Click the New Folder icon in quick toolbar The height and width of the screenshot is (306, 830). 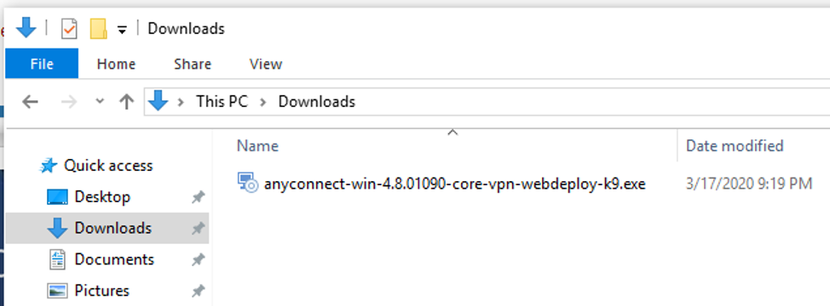point(99,29)
